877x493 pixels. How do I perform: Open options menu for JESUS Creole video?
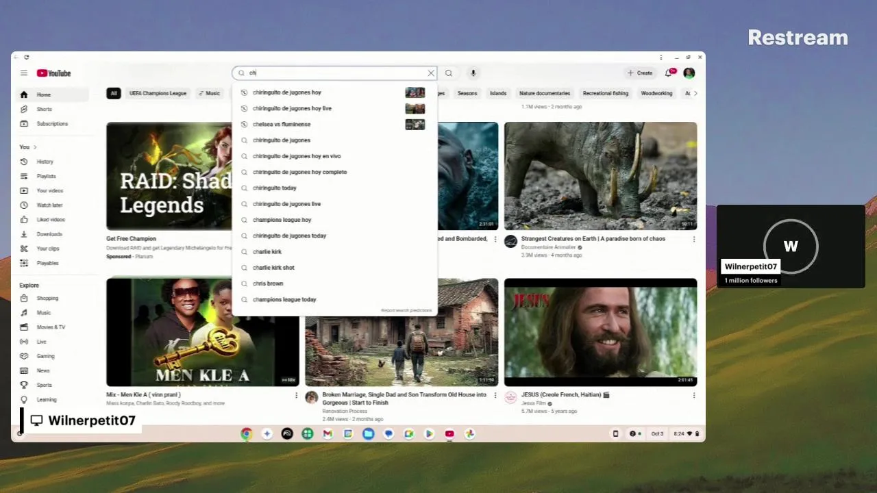tap(693, 395)
